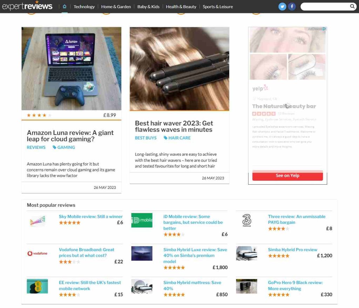Viewport: 359px width, 308px height.
Task: Open the Three review PAYG bargain link
Action: [x=297, y=219]
